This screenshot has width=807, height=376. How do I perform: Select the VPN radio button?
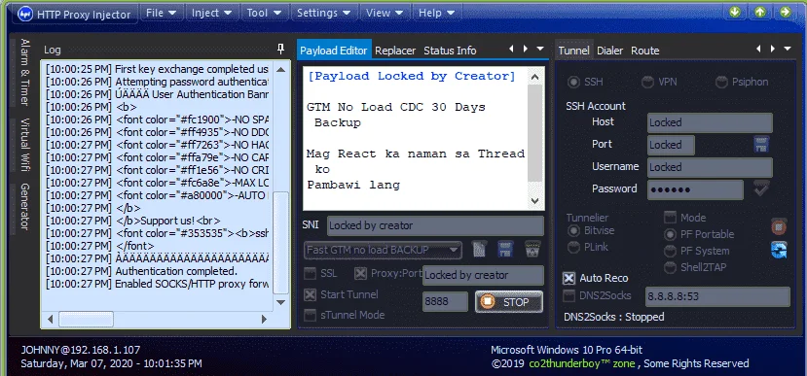(x=647, y=82)
